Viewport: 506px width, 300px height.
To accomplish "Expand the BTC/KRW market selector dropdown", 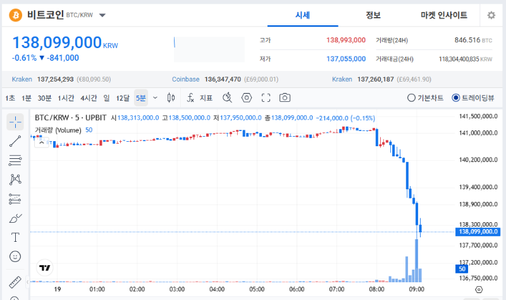I will pyautogui.click(x=103, y=15).
